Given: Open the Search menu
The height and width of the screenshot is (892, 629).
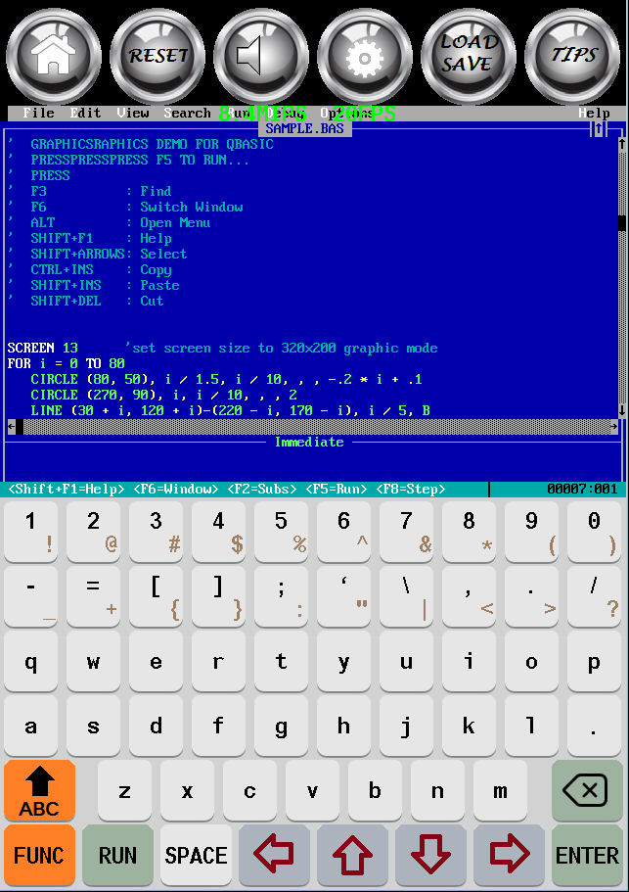Looking at the screenshot, I should click(x=188, y=113).
